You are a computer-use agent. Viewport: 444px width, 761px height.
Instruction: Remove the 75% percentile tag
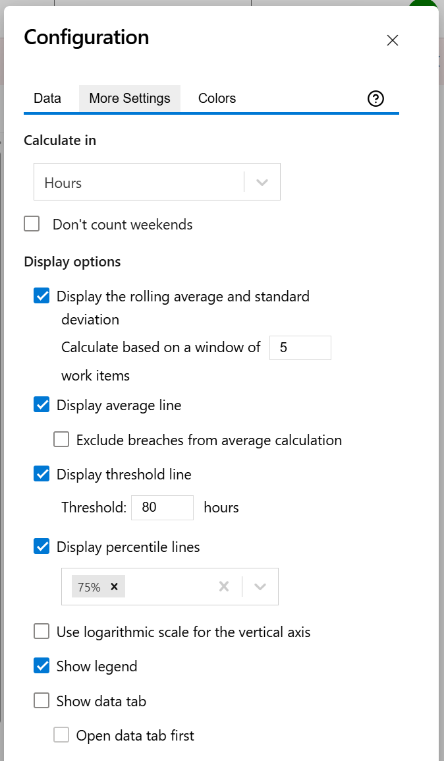[x=113, y=586]
